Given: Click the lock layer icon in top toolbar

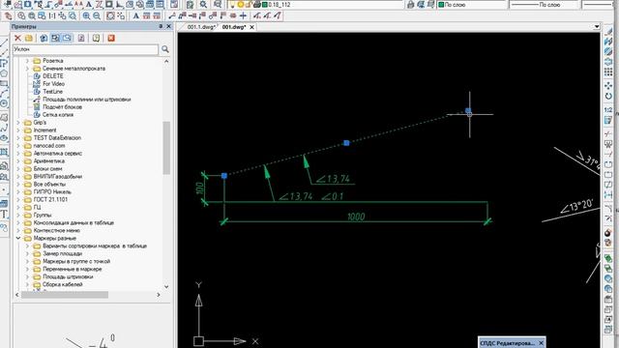Looking at the screenshot, I should pyautogui.click(x=410, y=5).
